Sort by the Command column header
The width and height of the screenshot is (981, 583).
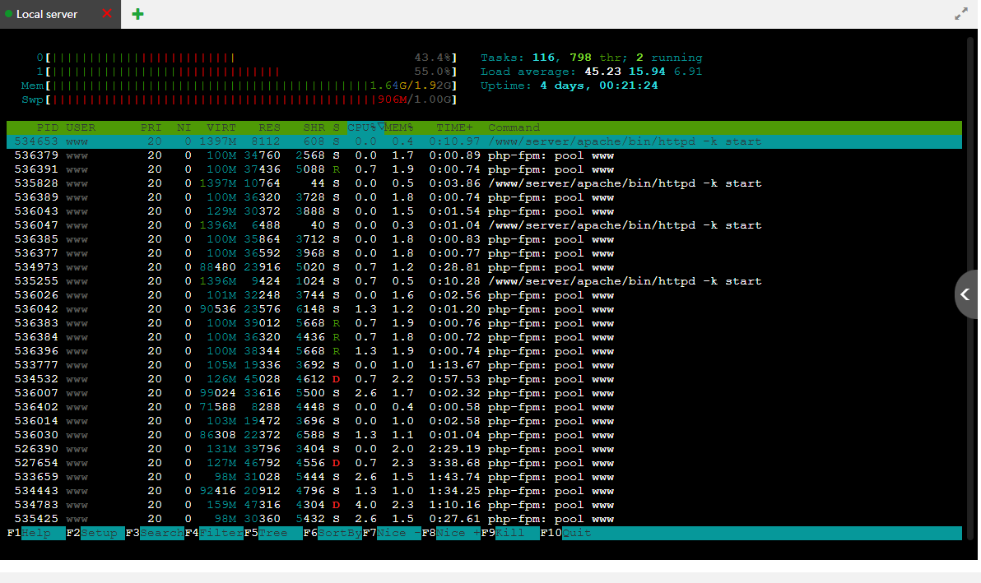pyautogui.click(x=514, y=127)
